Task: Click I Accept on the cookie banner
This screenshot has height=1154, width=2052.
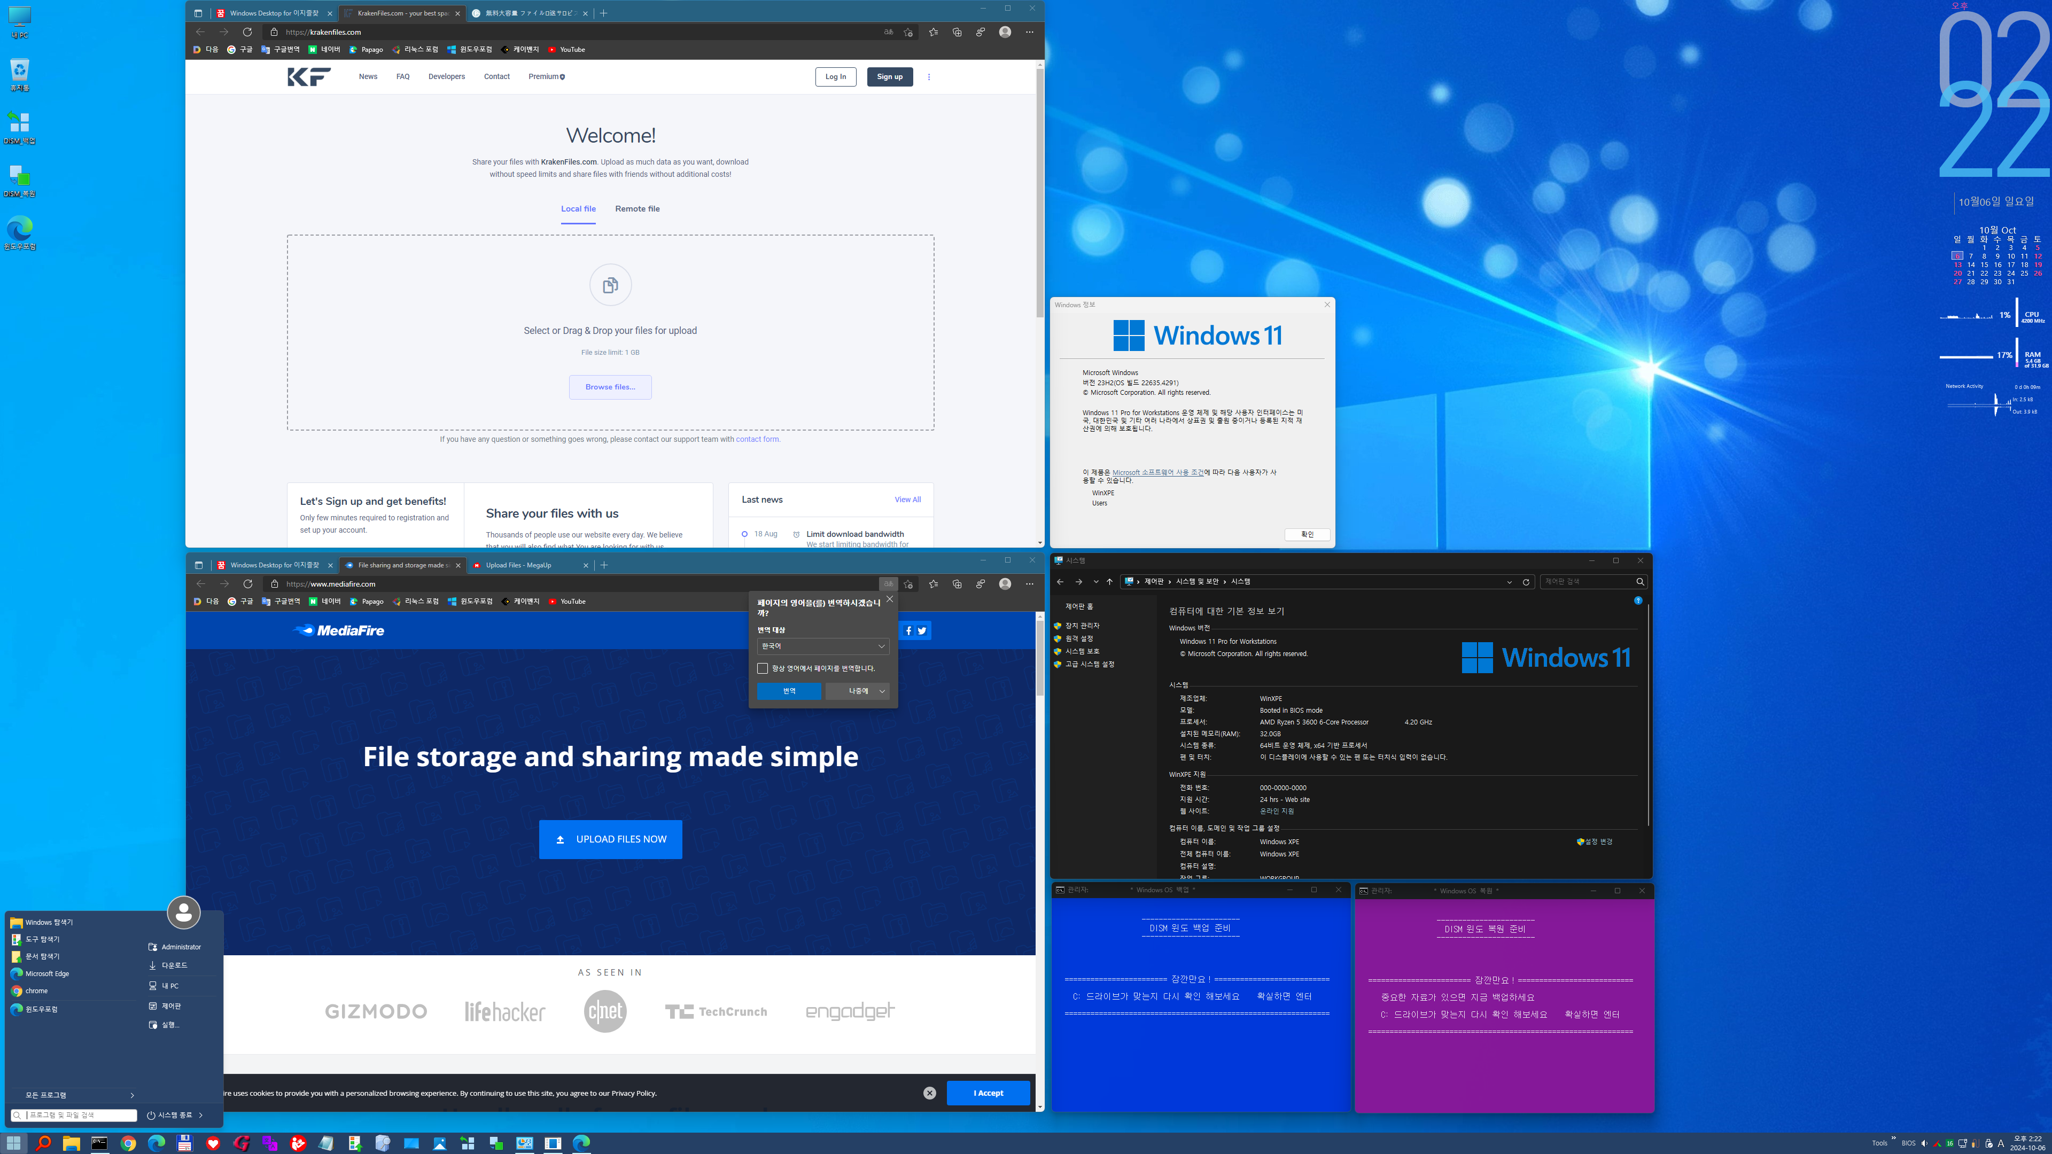Action: [x=988, y=1093]
